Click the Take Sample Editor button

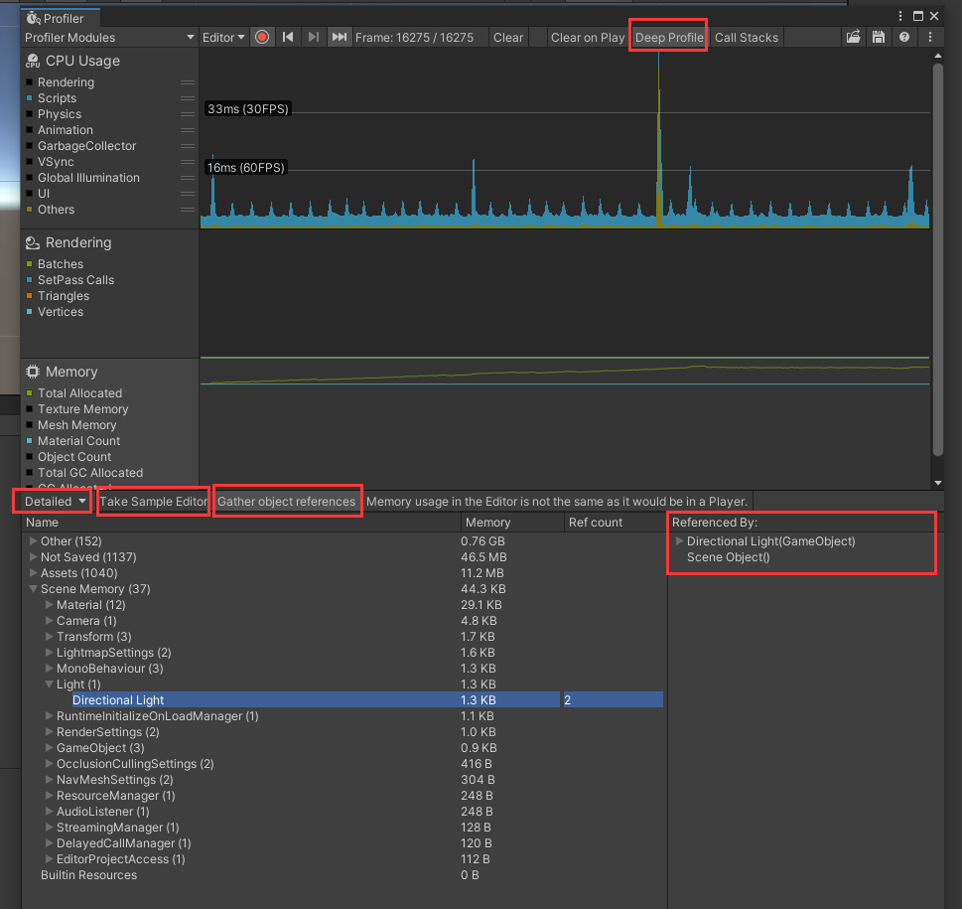click(153, 501)
